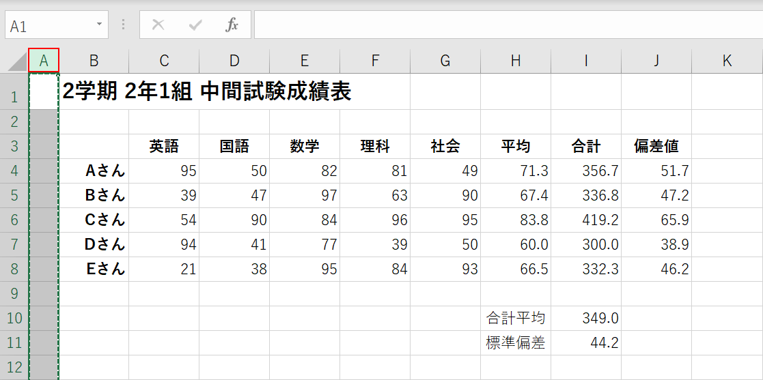The width and height of the screenshot is (763, 380).
Task: Expand the Name Box dropdown arrow
Action: point(99,25)
